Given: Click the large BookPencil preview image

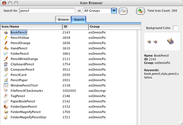Looking at the screenshot, I should pos(170,41).
